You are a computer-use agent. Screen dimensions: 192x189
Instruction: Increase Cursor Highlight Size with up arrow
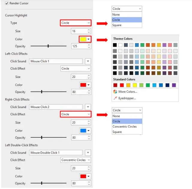[89, 30]
